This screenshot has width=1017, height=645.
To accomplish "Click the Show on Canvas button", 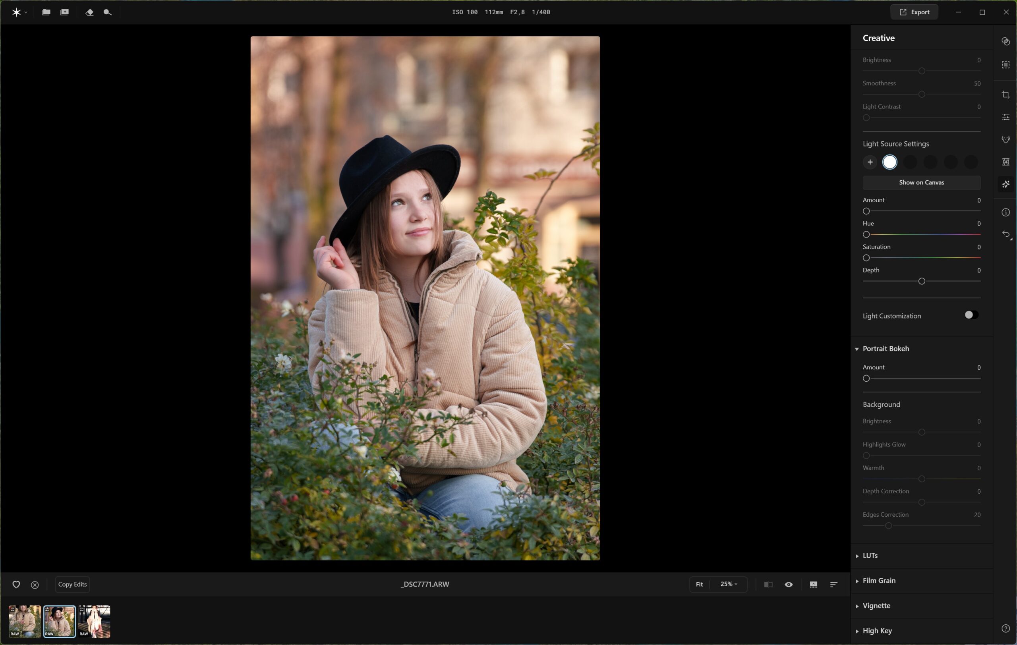I will coord(921,182).
